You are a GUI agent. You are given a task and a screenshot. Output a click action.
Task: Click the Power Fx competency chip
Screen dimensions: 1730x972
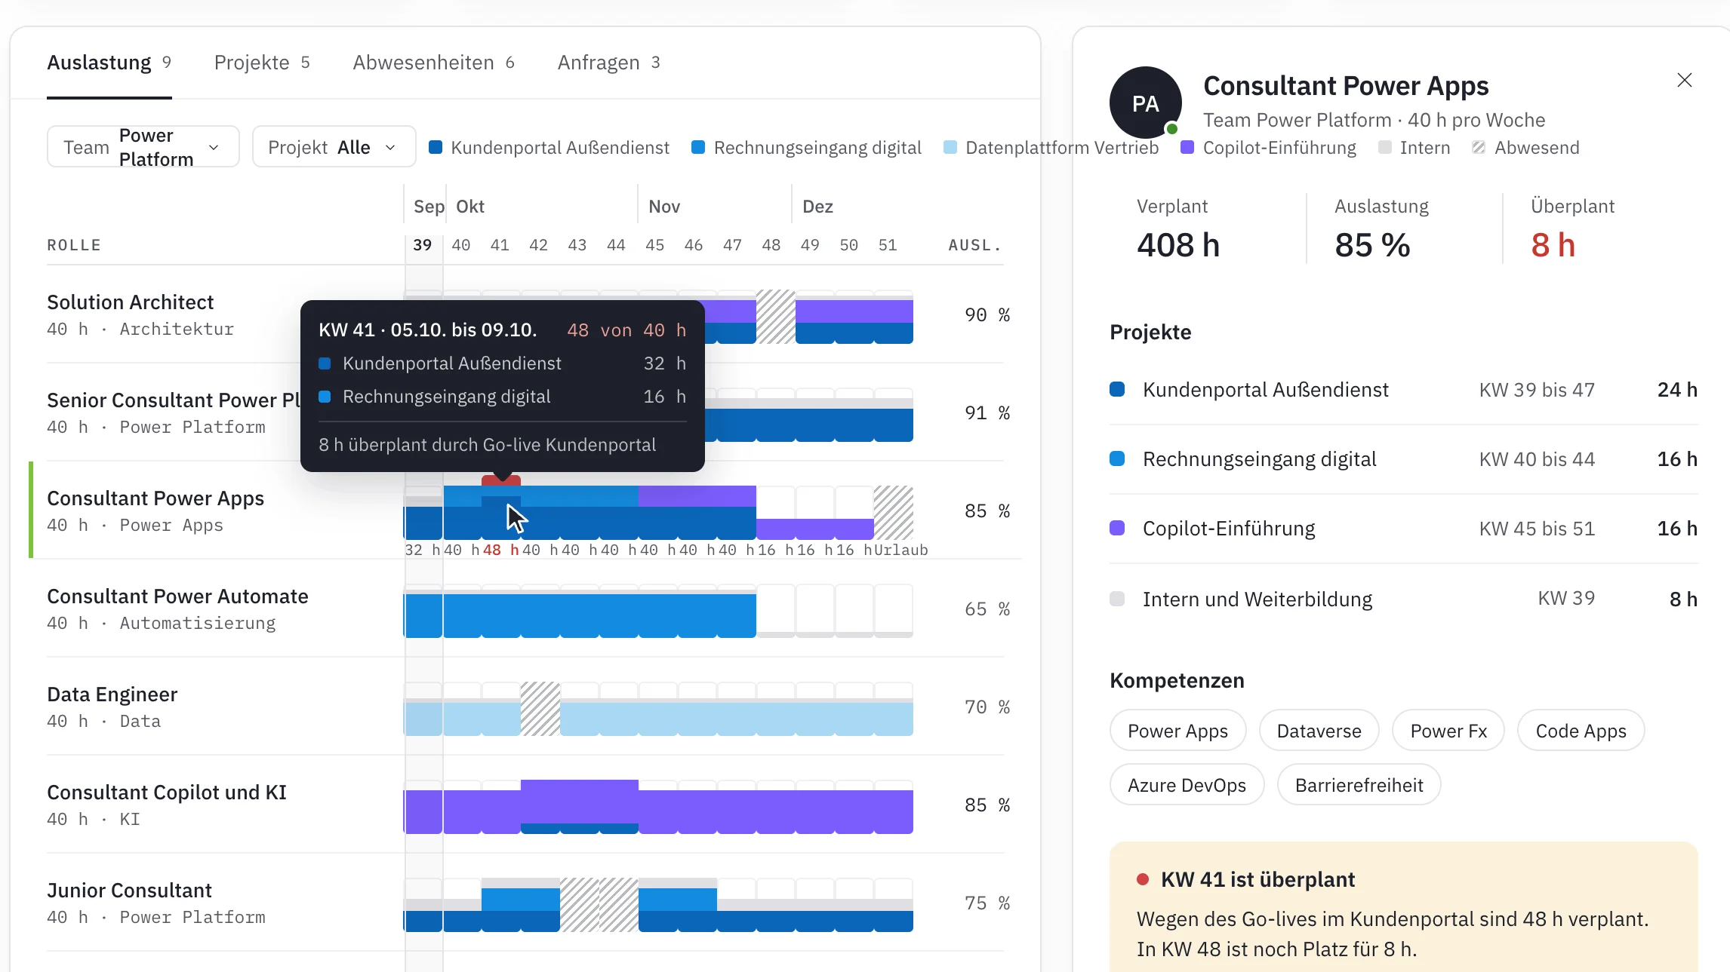1448,731
